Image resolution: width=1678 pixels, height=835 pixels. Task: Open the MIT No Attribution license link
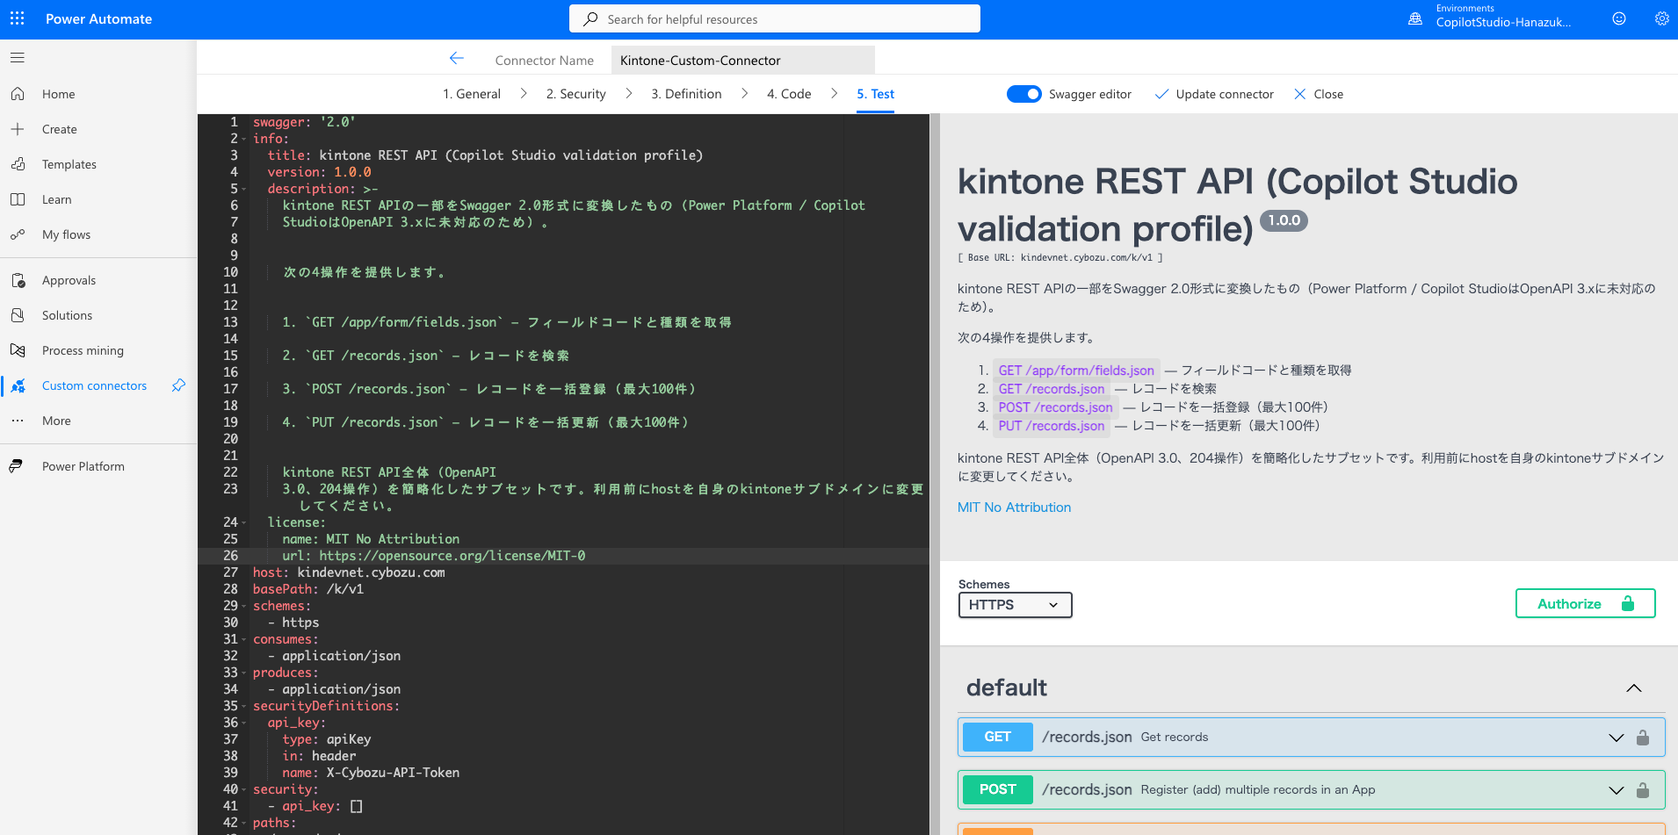point(1014,507)
